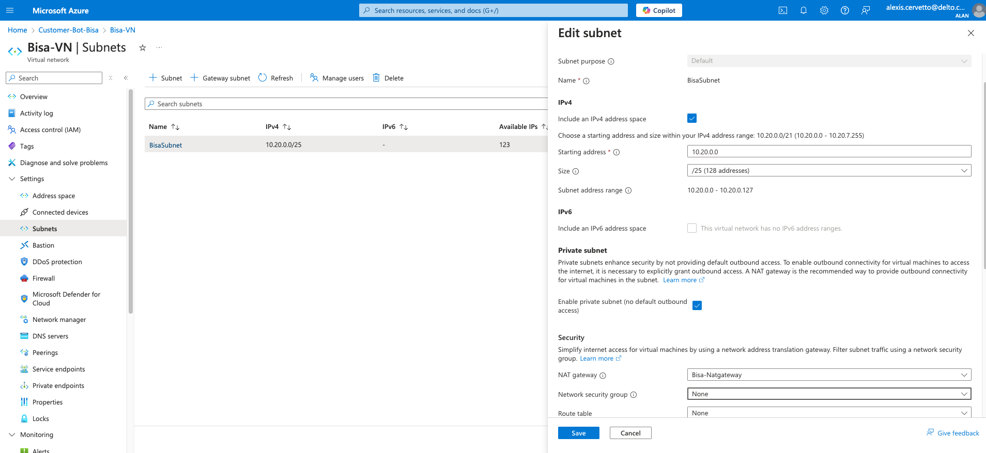Collapse the Settings section
The width and height of the screenshot is (986, 453).
(x=12, y=179)
